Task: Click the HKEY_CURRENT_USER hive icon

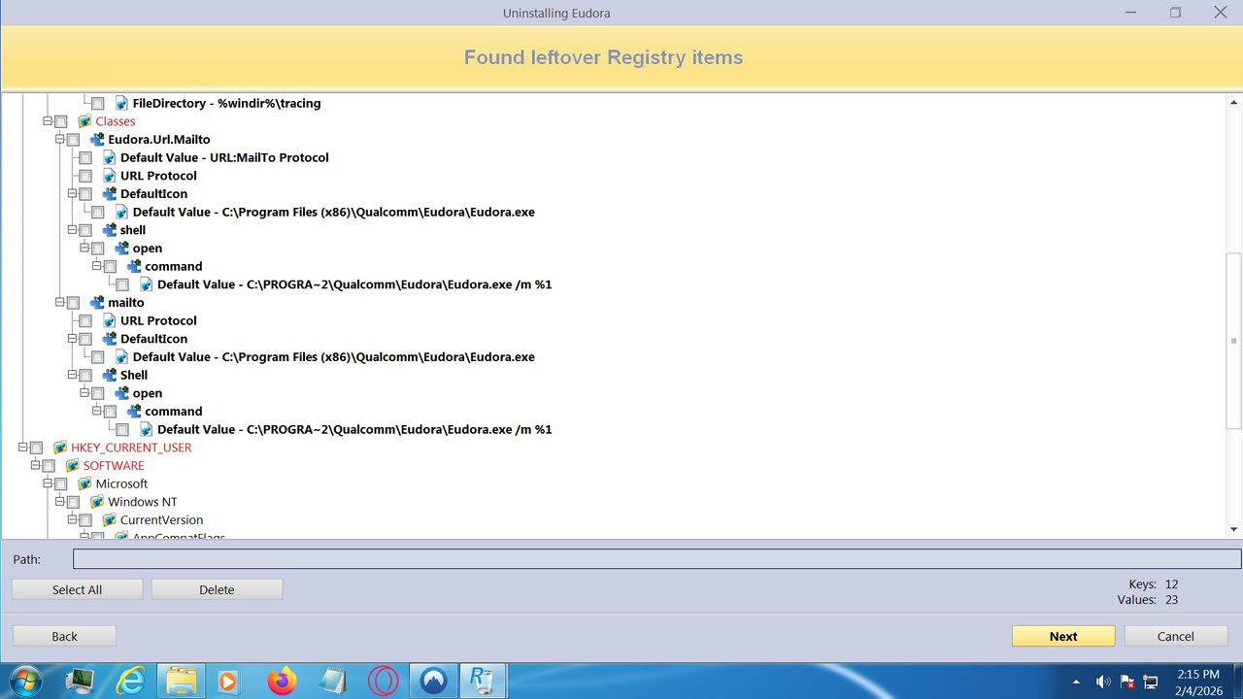Action: pos(60,448)
